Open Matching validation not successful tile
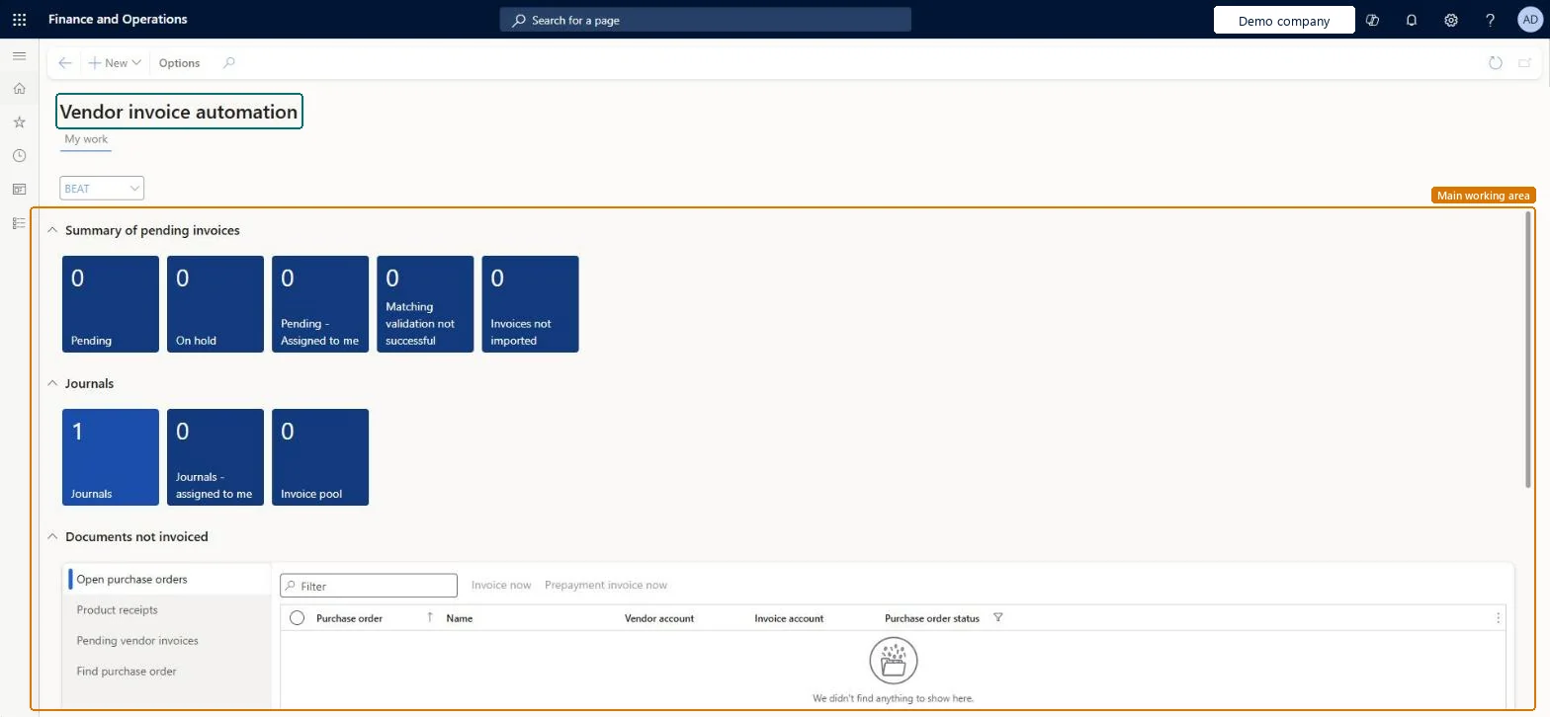 425,304
